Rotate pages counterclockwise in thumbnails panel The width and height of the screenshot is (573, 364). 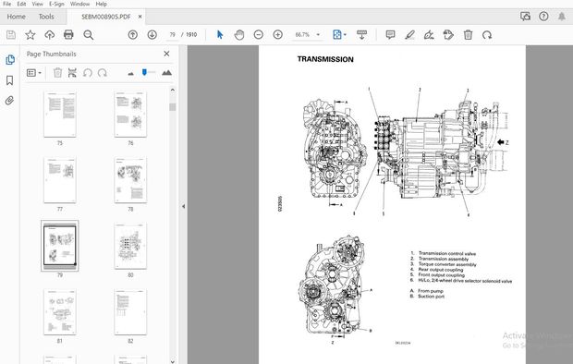pyautogui.click(x=88, y=73)
